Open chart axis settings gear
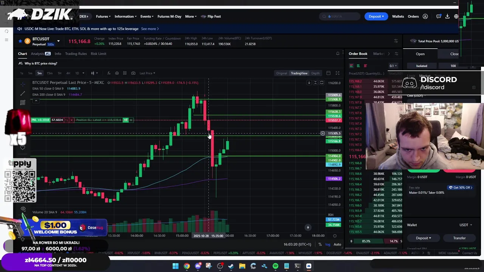Screen dimensions: 484x272 [335, 236]
